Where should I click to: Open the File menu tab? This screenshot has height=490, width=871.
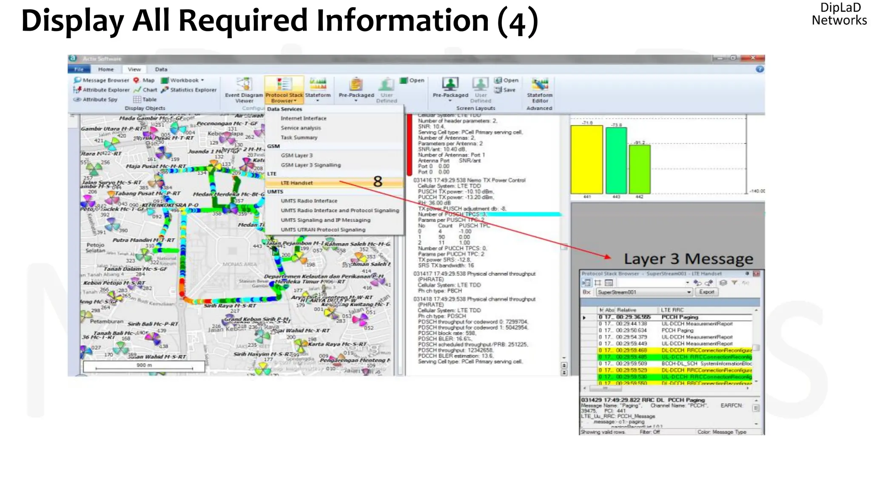pyautogui.click(x=79, y=69)
